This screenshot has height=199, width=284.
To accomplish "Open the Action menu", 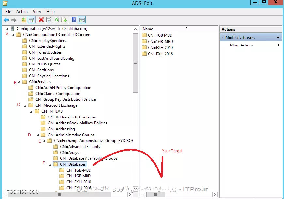I will point(22,12).
